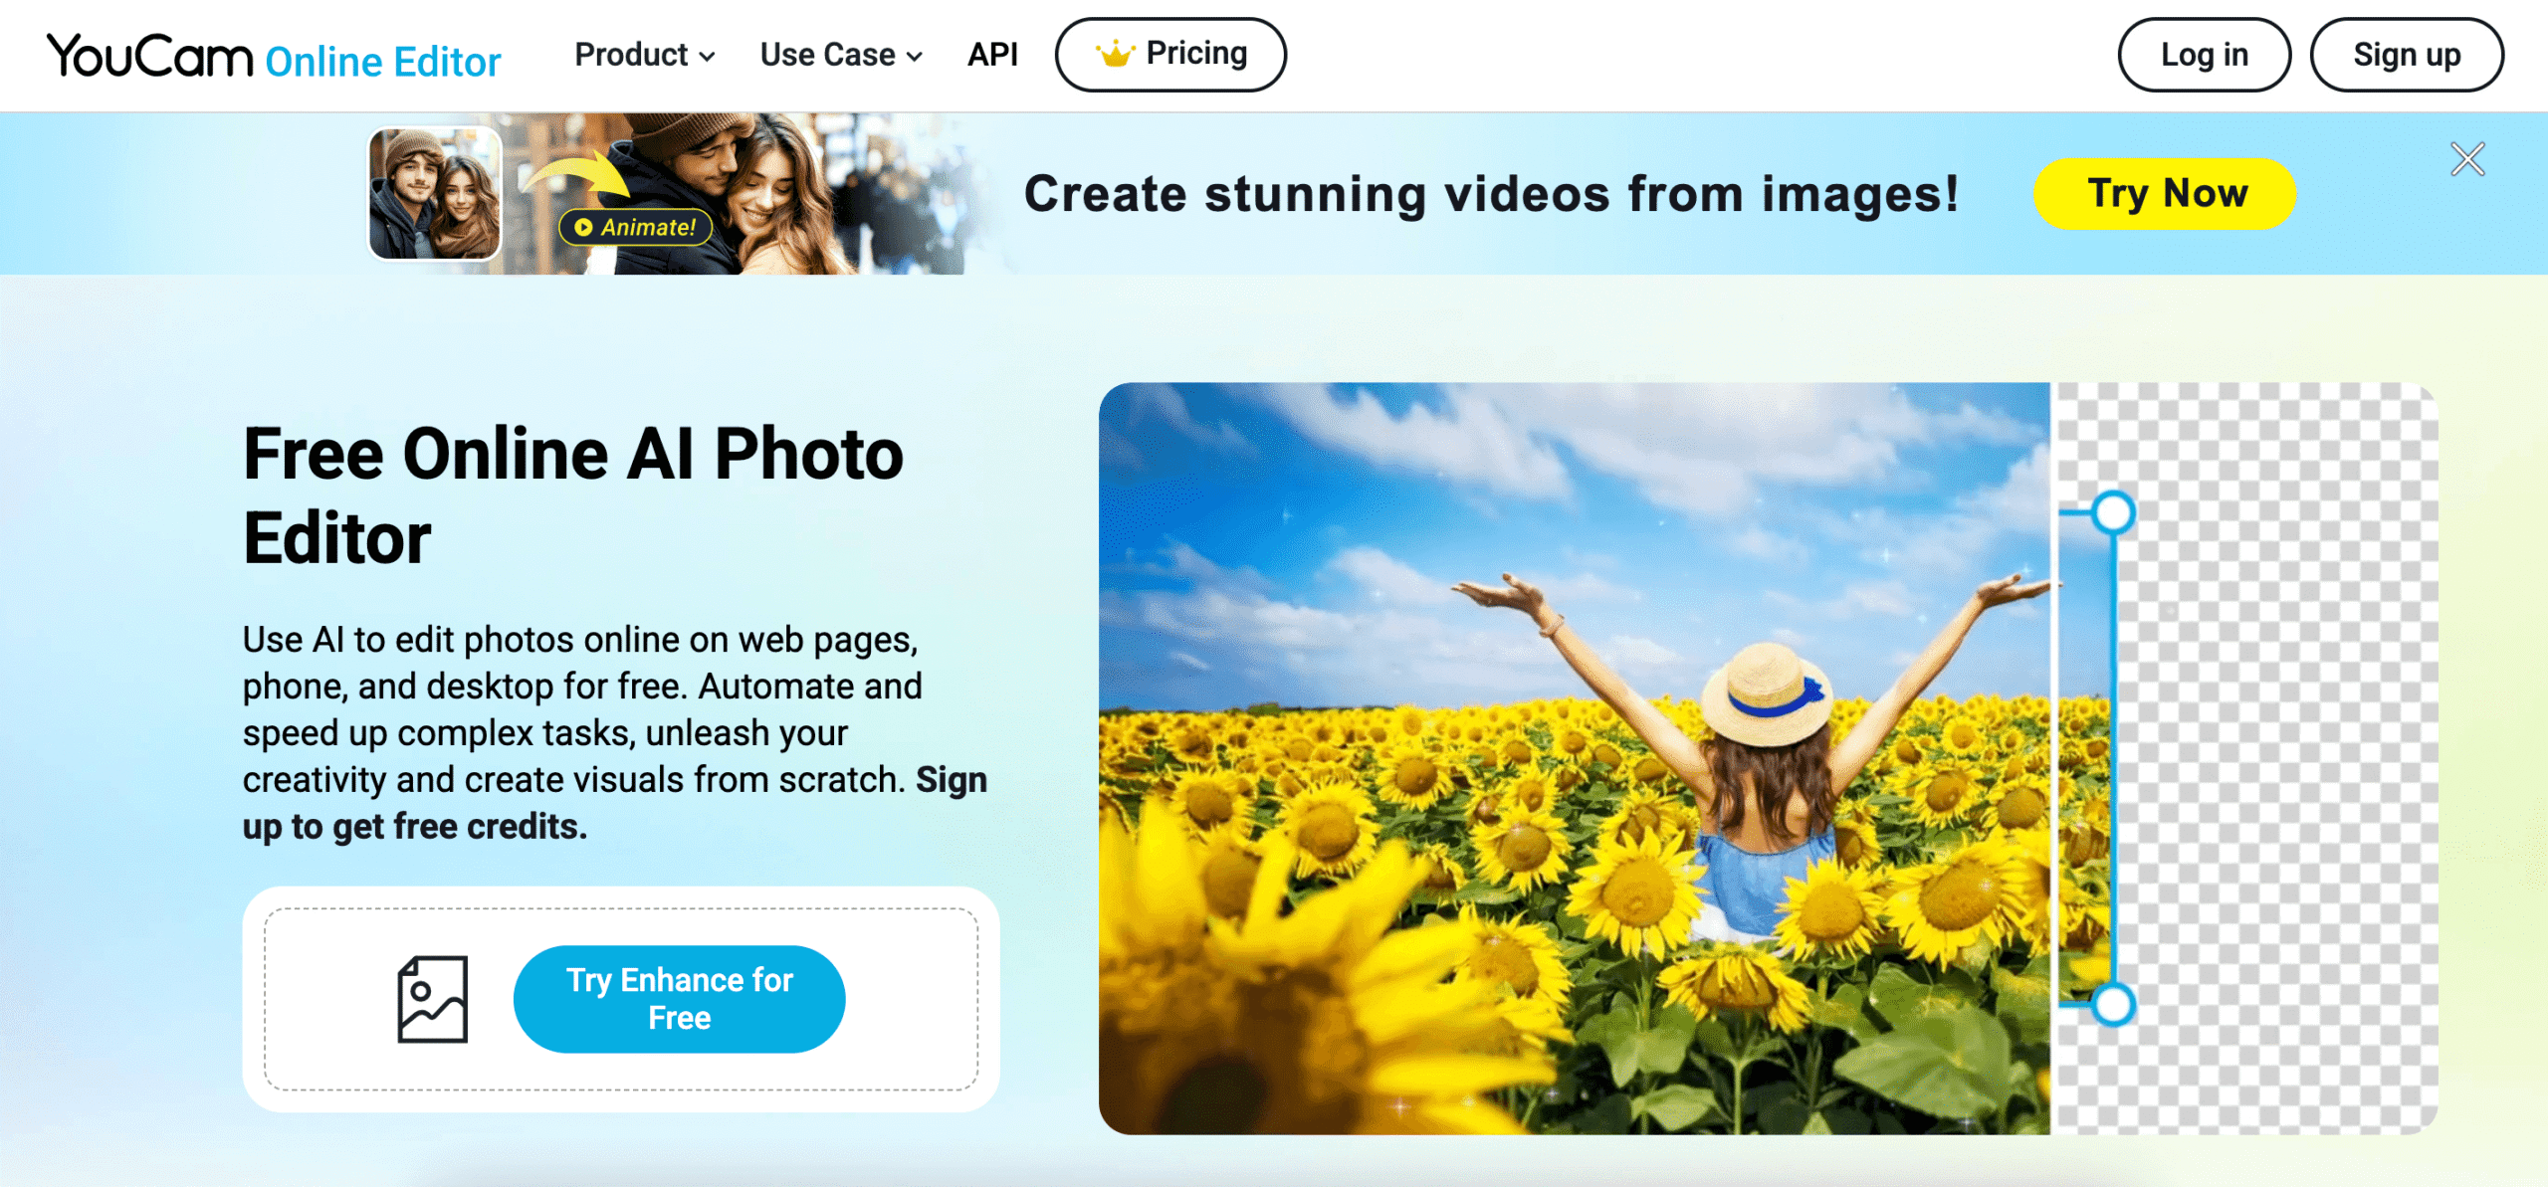Click the crown icon in Pricing
This screenshot has height=1187, width=2548.
click(x=1115, y=54)
